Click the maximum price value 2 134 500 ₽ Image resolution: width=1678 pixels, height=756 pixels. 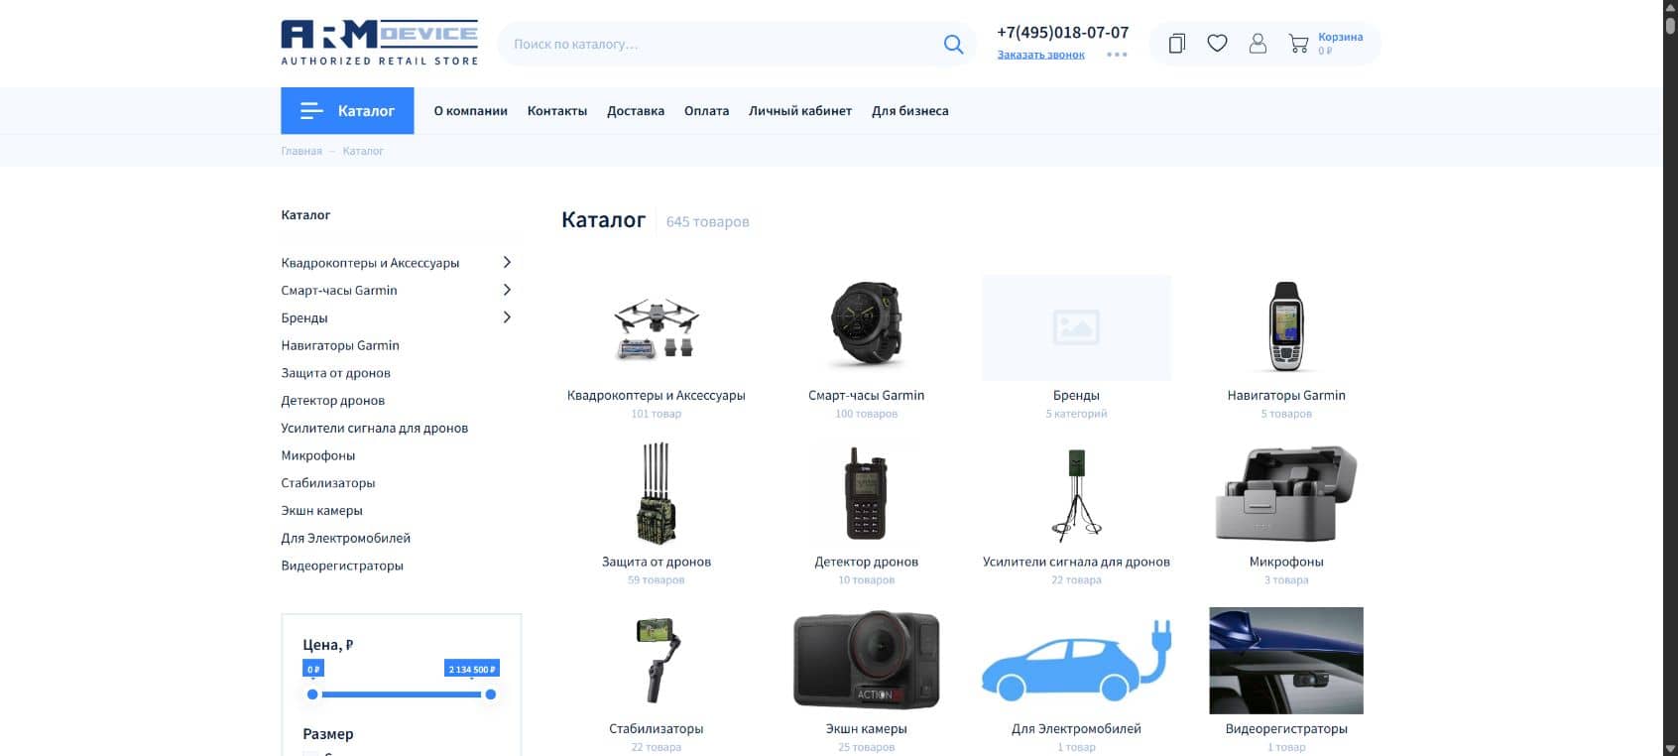(472, 669)
